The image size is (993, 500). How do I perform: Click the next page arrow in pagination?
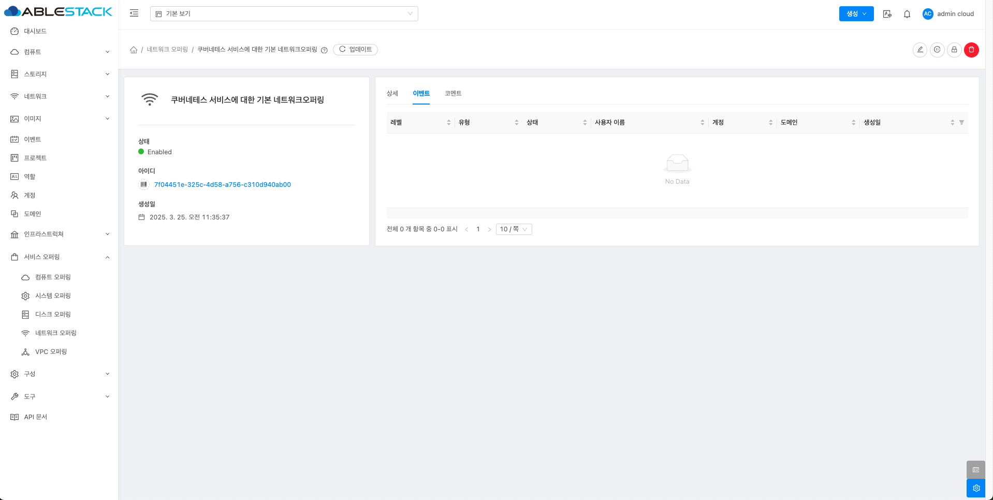pos(489,229)
